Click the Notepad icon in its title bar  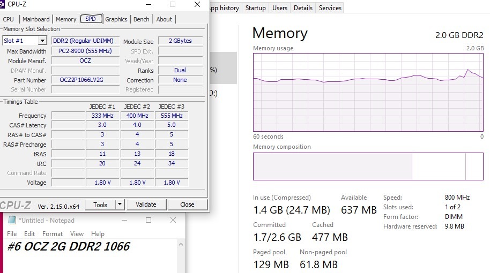point(12,220)
